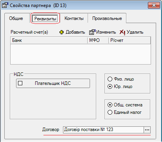Open the Общие tab
Image resolution: width=162 pixels, height=142 pixels.
click(16, 18)
